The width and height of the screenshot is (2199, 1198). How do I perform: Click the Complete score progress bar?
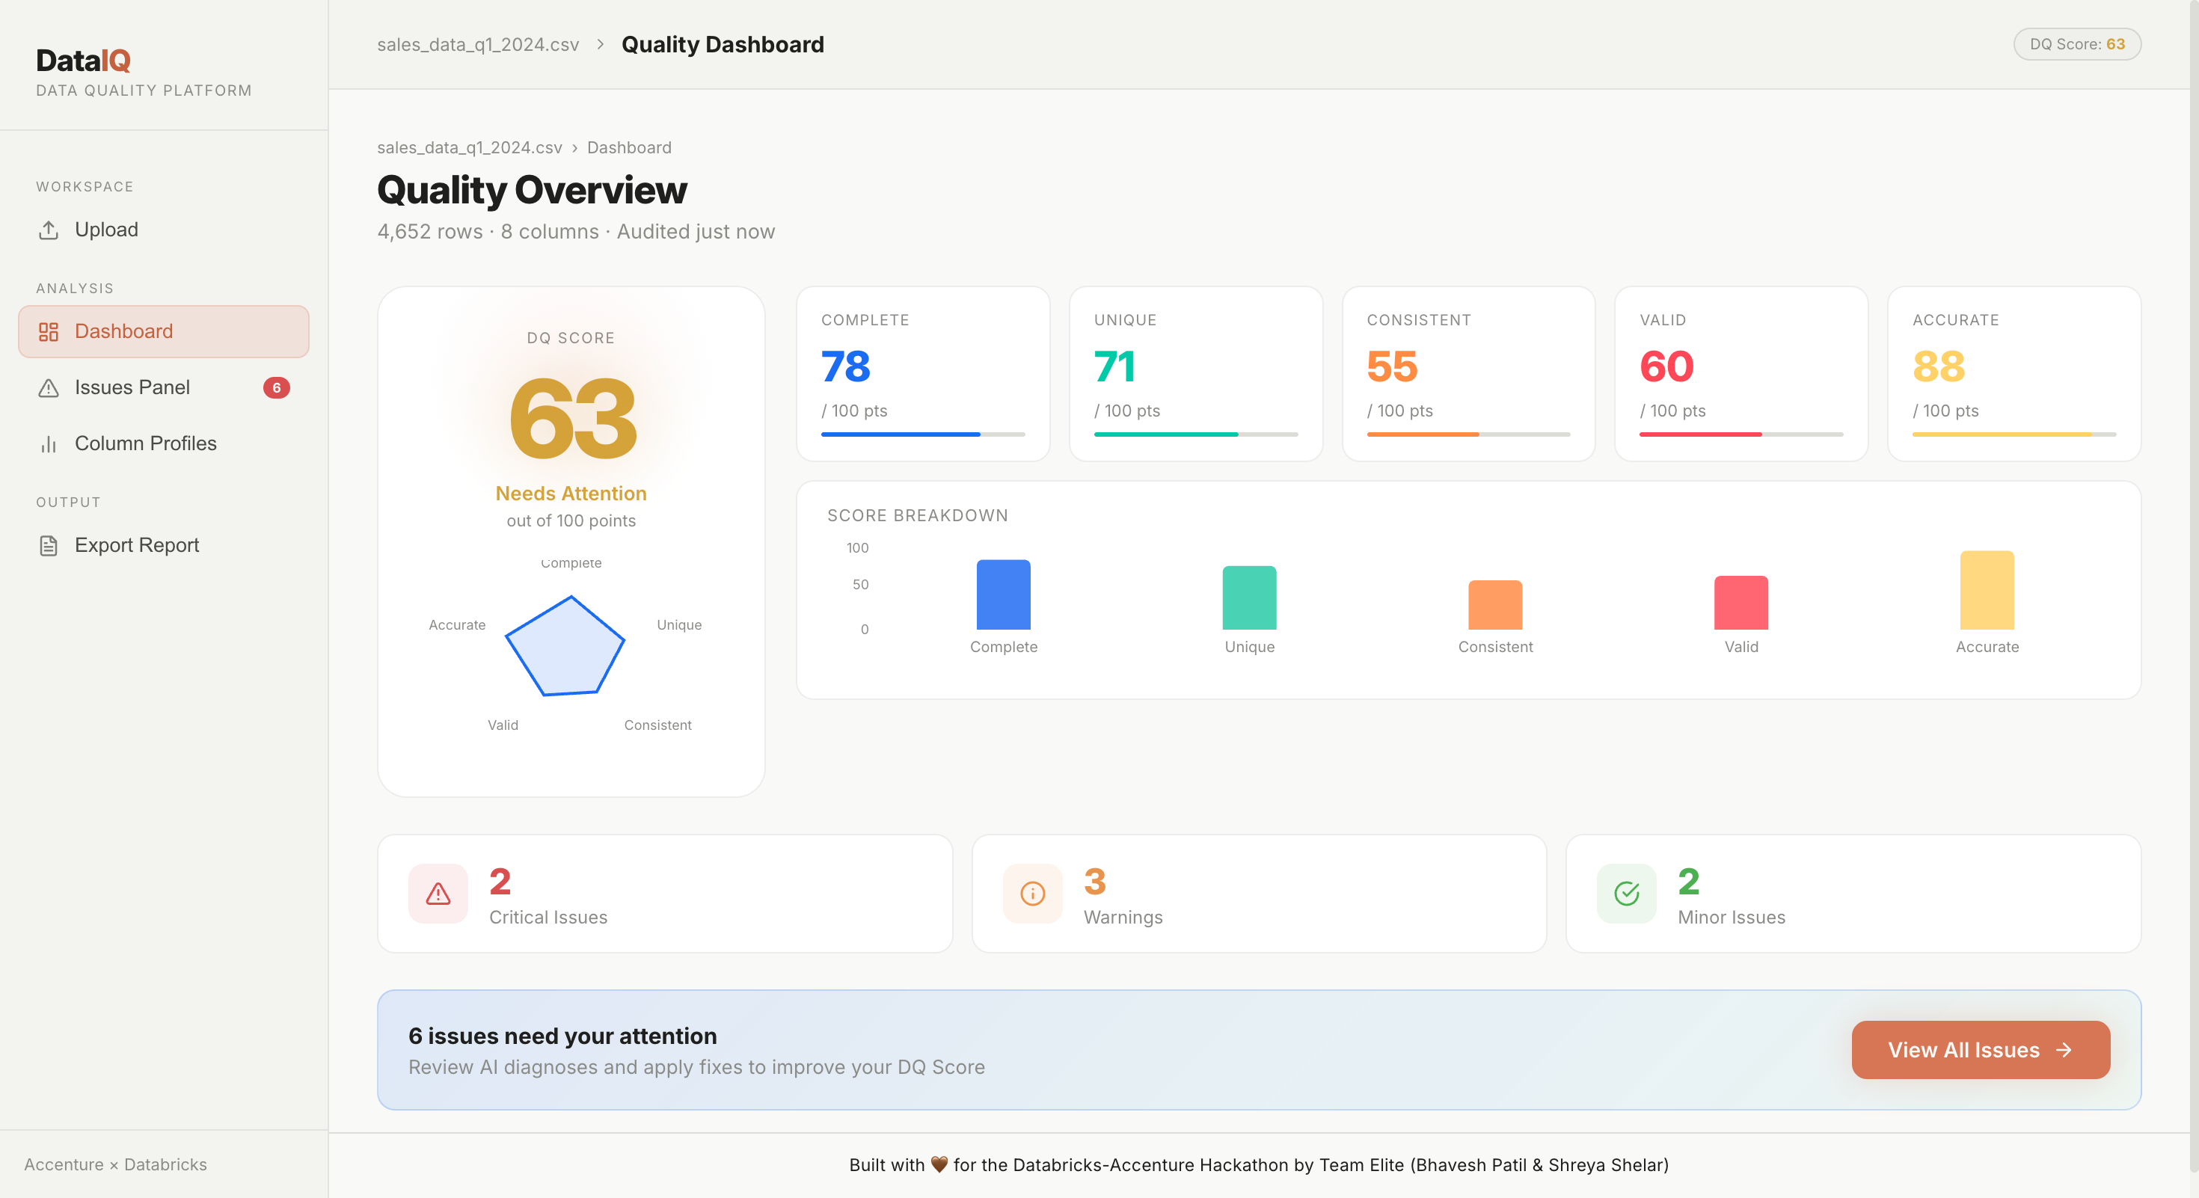click(x=922, y=434)
